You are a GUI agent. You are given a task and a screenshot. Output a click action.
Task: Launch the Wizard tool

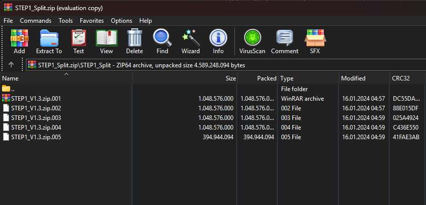click(x=191, y=41)
